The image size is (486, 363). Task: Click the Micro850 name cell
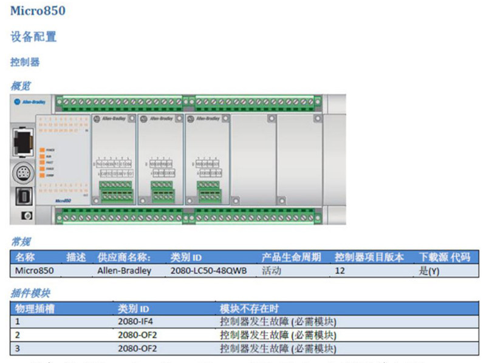[35, 270]
